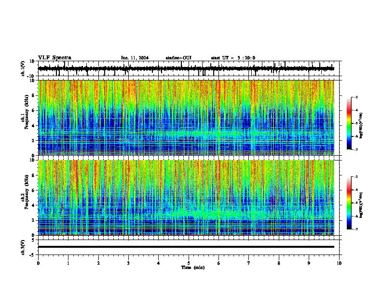This screenshot has height=295, width=382.
Task: Click the flat ch.3 black trace line
Action: tap(186, 247)
